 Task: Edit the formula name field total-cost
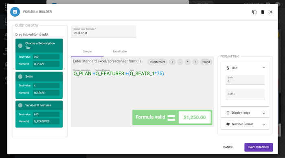click(x=103, y=31)
